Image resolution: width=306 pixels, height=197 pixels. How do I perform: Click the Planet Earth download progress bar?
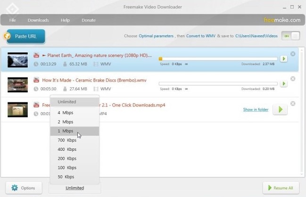(x=218, y=59)
